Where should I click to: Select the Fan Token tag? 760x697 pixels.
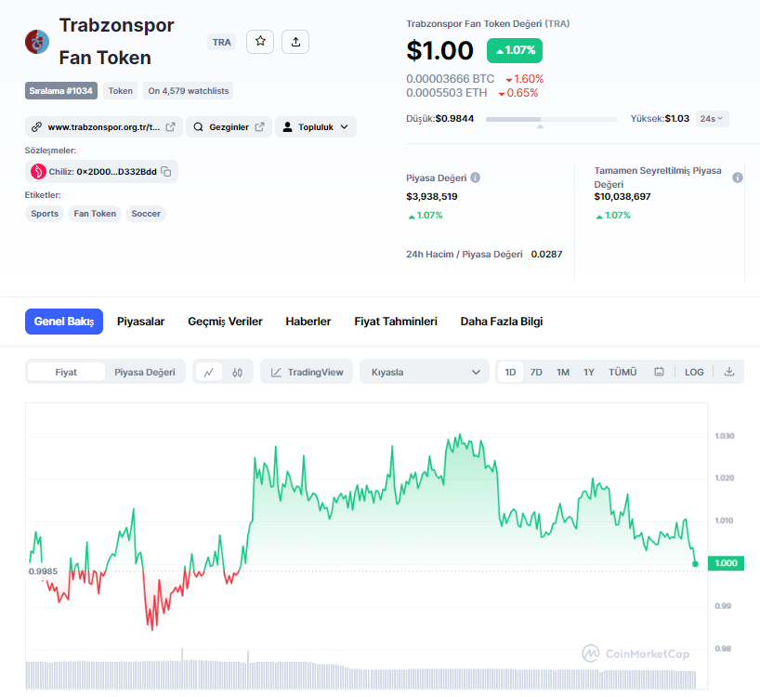(95, 214)
